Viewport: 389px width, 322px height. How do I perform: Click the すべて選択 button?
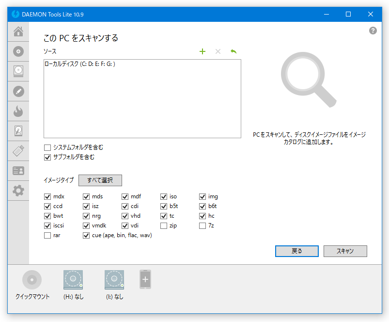pyautogui.click(x=100, y=180)
